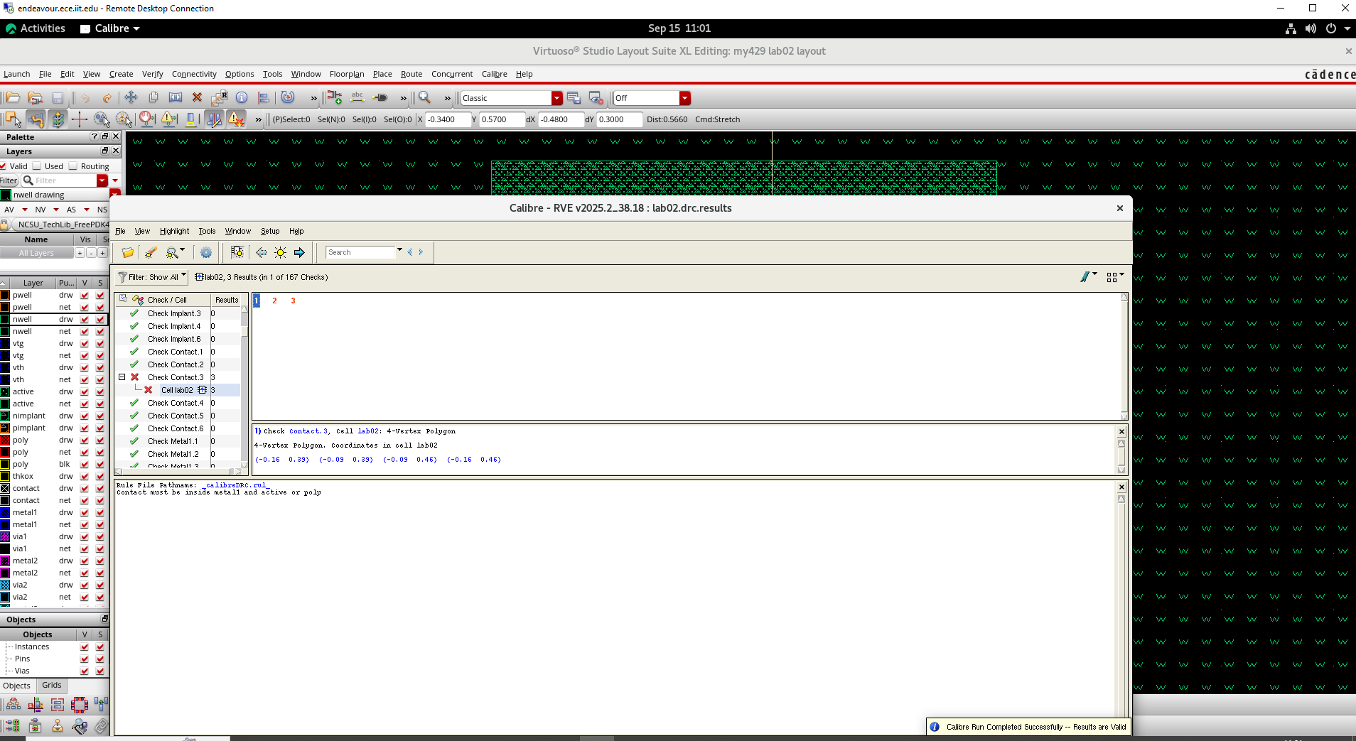
Task: Click the RVE Search input field
Action: (x=360, y=252)
